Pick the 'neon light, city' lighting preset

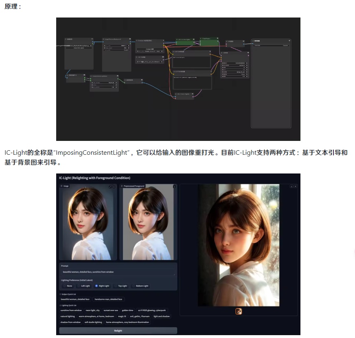(92, 310)
